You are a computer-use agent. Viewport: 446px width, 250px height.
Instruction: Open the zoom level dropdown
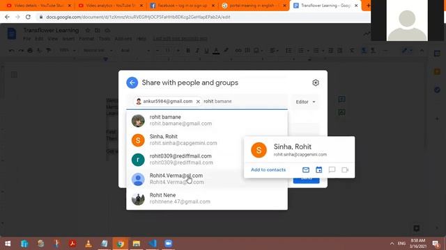click(x=68, y=51)
